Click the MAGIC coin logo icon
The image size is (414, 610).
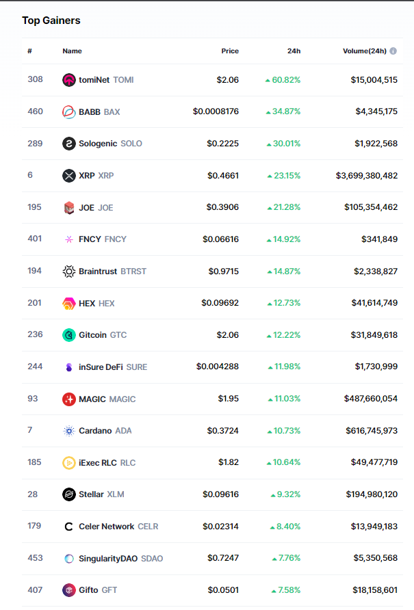click(68, 399)
